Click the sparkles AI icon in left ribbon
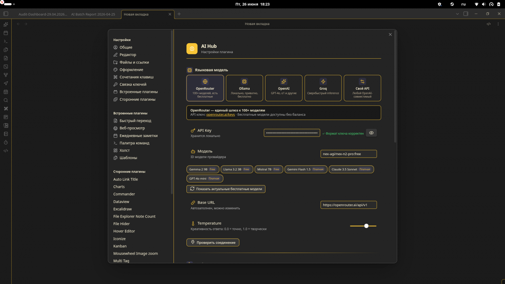 coord(6,24)
